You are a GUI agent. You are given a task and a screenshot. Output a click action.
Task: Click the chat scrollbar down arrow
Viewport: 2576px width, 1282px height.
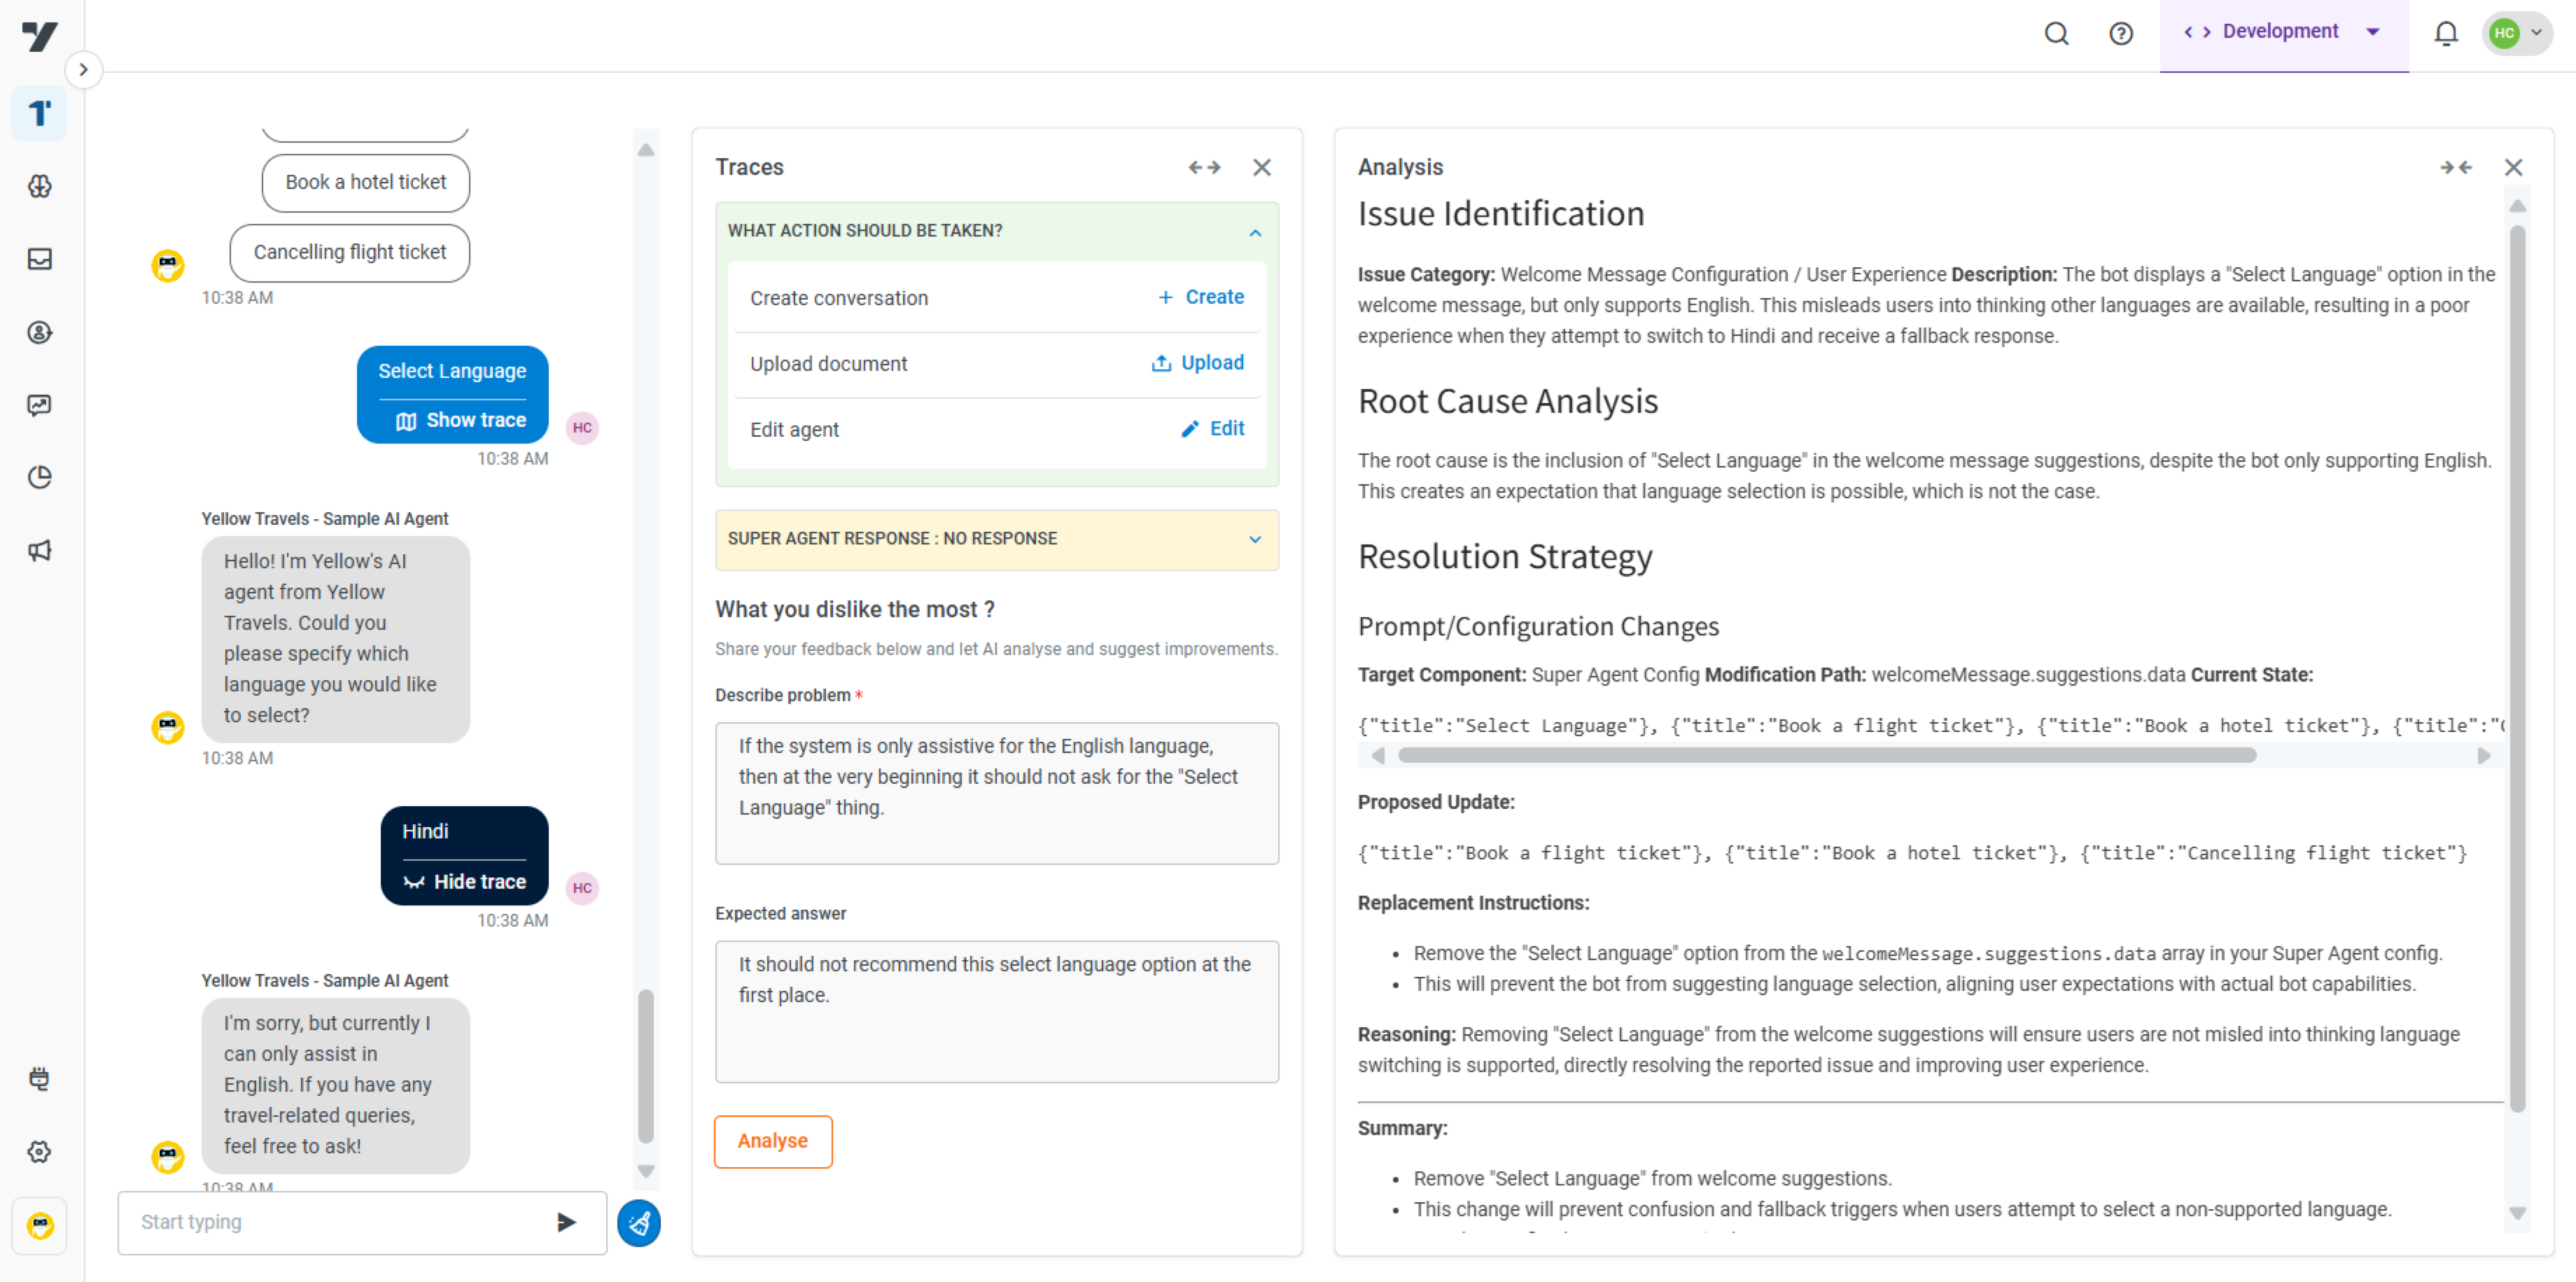[646, 1171]
